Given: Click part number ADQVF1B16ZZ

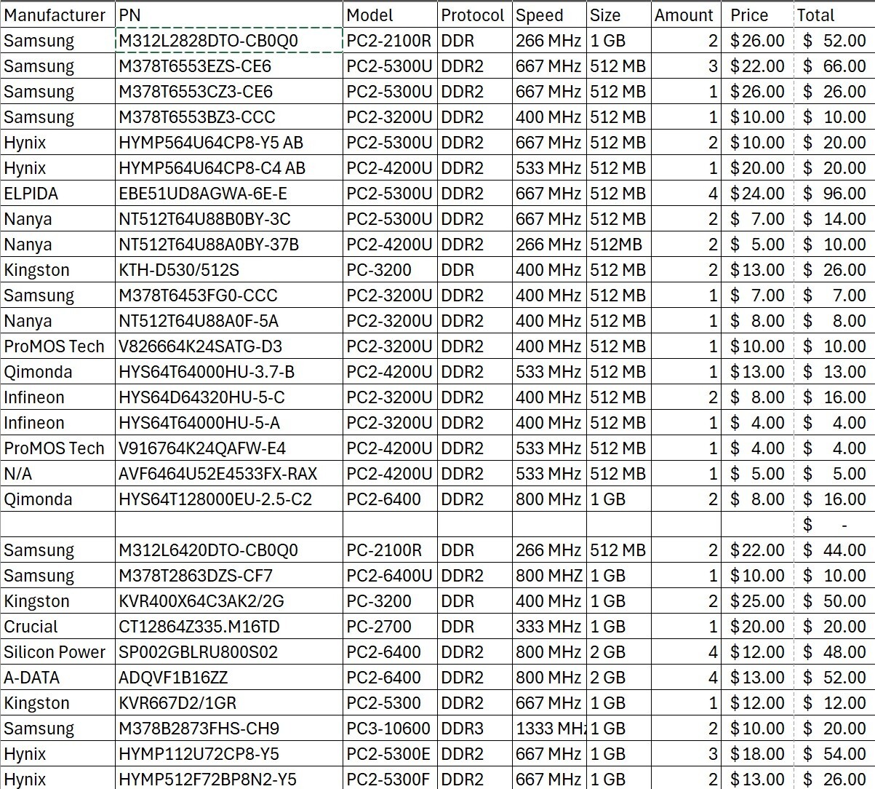Looking at the screenshot, I should click(229, 678).
